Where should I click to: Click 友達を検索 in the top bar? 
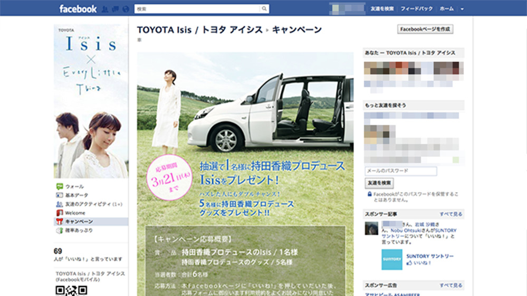[x=382, y=9]
